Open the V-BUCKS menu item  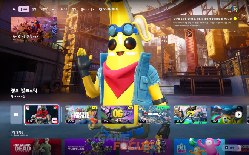pyautogui.click(x=108, y=9)
